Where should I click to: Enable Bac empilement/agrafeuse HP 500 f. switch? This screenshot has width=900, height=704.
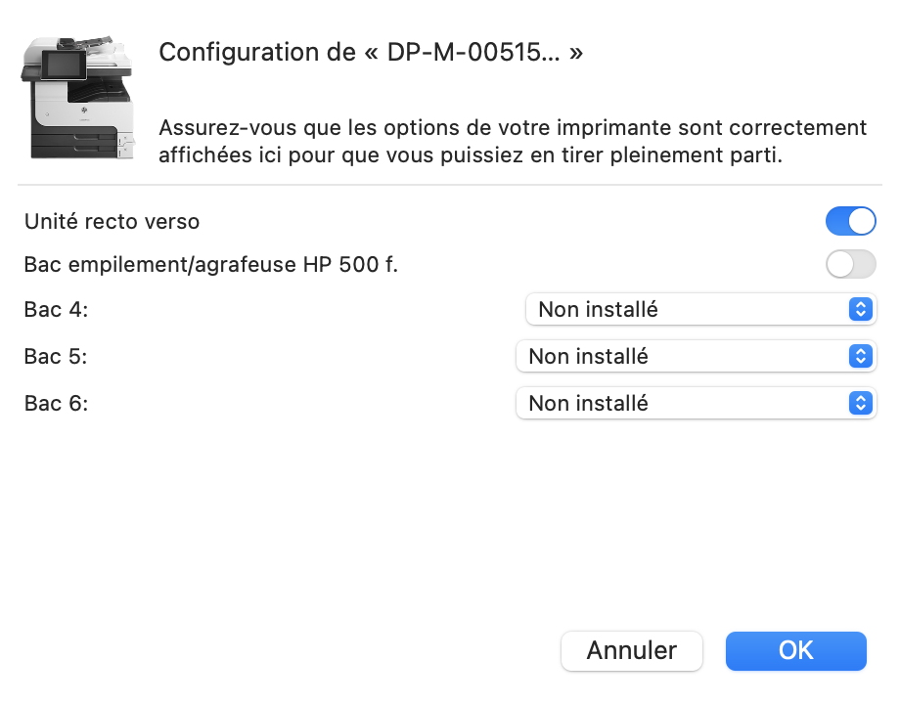tap(850, 264)
